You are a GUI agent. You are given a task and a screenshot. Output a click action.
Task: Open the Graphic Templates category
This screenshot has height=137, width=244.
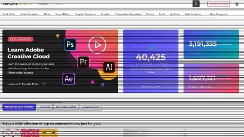tap(85, 14)
